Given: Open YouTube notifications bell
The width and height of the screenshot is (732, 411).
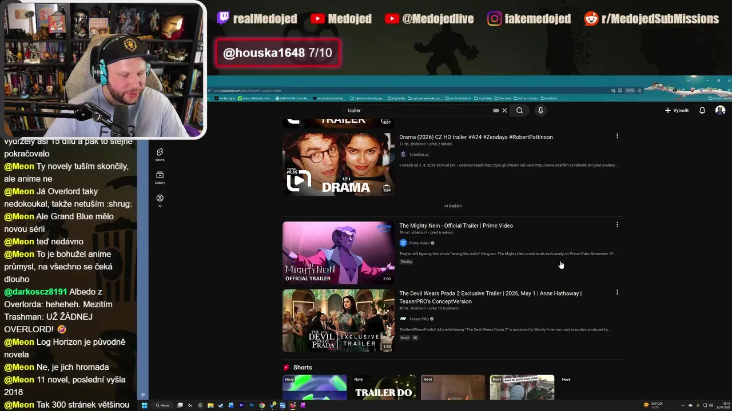Looking at the screenshot, I should pyautogui.click(x=702, y=111).
